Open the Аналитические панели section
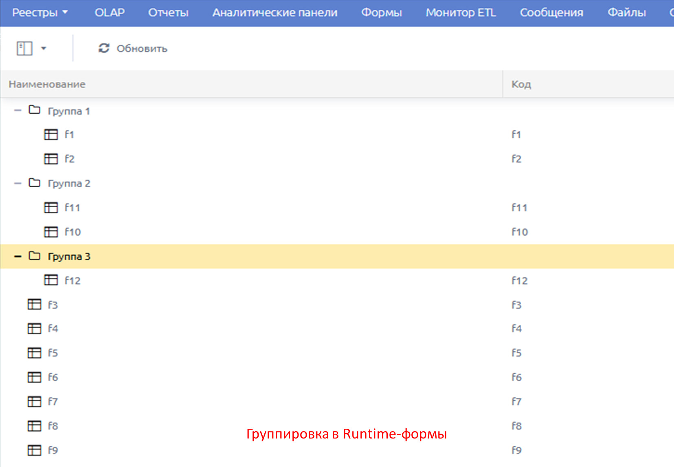This screenshot has width=674, height=467. tap(275, 13)
